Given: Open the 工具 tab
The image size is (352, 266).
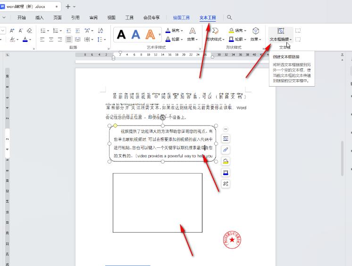Looking at the screenshot, I should [129, 17].
